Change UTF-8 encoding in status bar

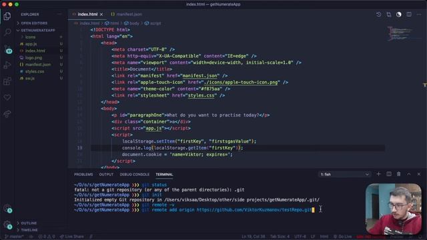300,237
